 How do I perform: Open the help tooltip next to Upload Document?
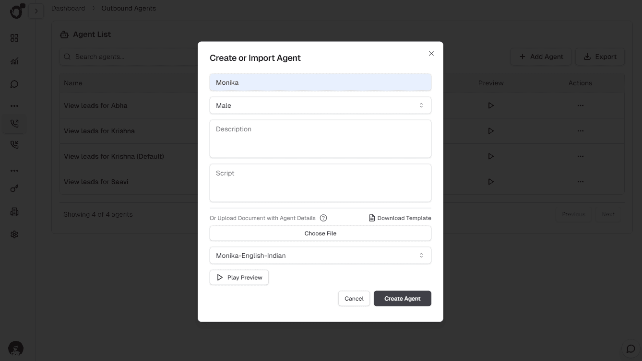[323, 218]
